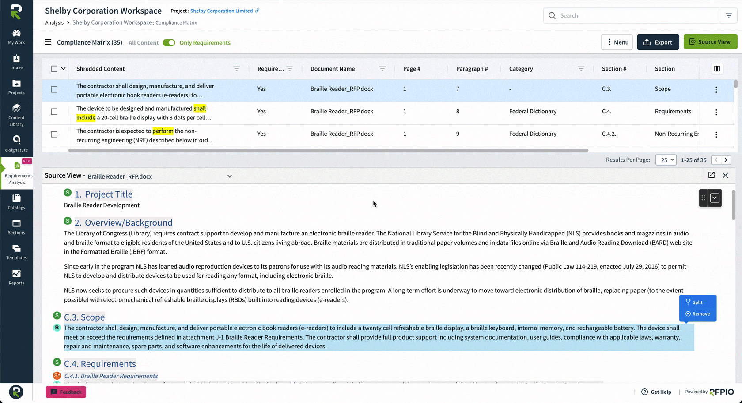742x403 pixels.
Task: Open Catalogs in sidebar
Action: [x=16, y=202]
